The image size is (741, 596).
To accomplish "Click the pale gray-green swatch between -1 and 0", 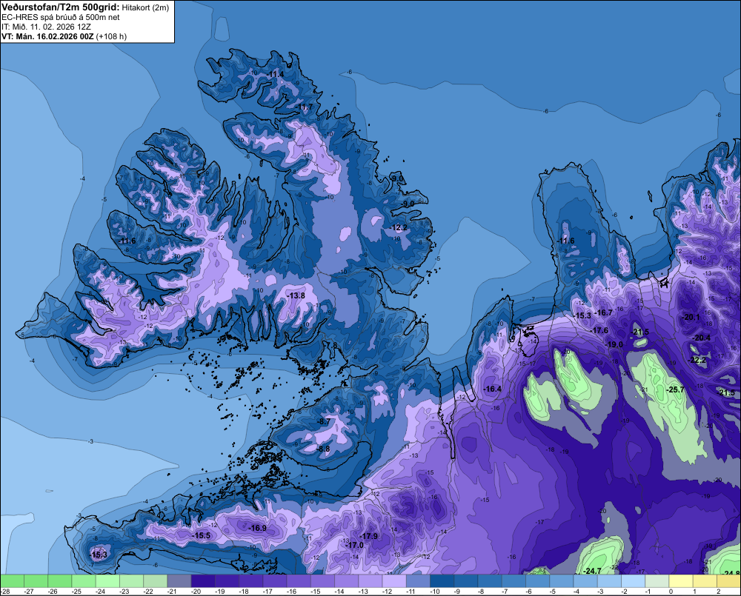I will point(657,580).
